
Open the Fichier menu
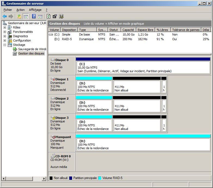pyautogui.click(x=8, y=10)
